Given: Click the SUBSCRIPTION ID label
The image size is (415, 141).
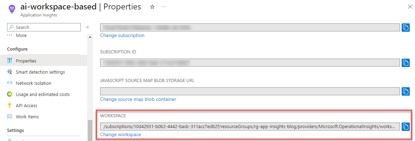Looking at the screenshot, I should coord(118,52).
